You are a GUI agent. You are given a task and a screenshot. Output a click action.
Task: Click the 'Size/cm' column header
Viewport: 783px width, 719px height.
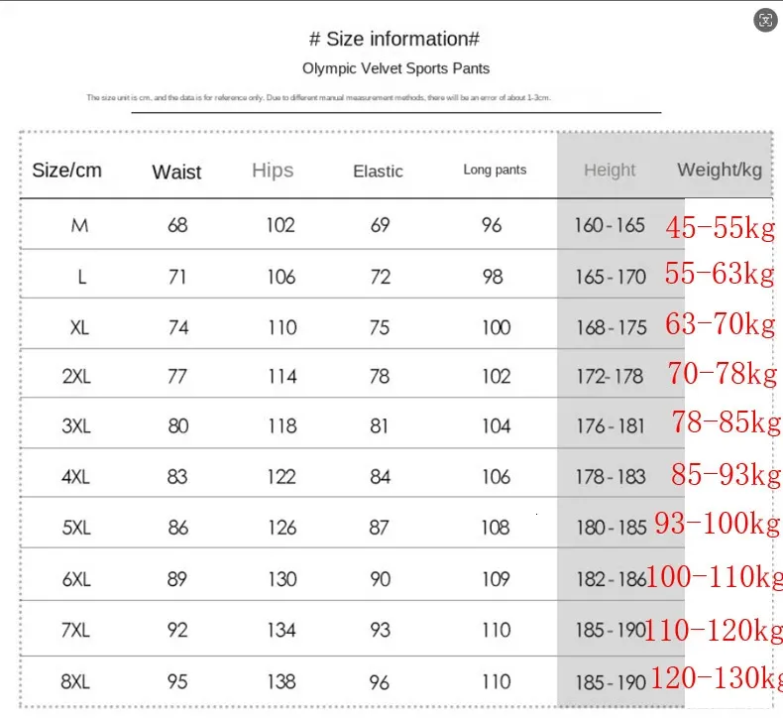point(66,170)
